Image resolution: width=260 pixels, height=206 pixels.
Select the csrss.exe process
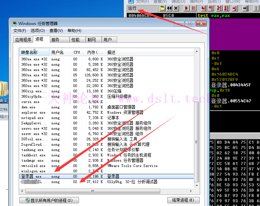[106, 102]
